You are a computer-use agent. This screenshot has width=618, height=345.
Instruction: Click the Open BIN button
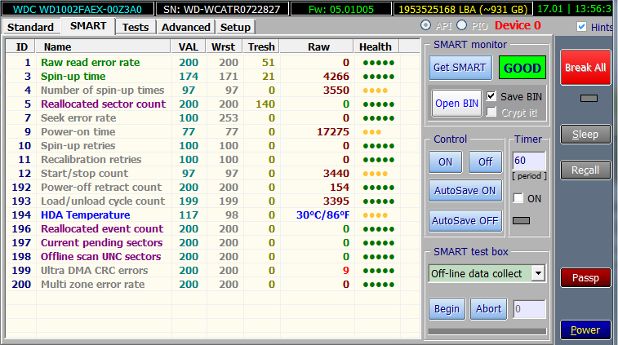click(x=457, y=104)
